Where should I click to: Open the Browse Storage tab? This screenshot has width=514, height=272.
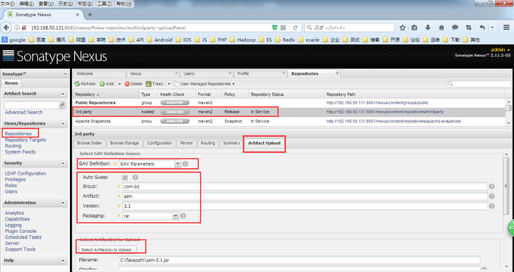click(x=124, y=143)
